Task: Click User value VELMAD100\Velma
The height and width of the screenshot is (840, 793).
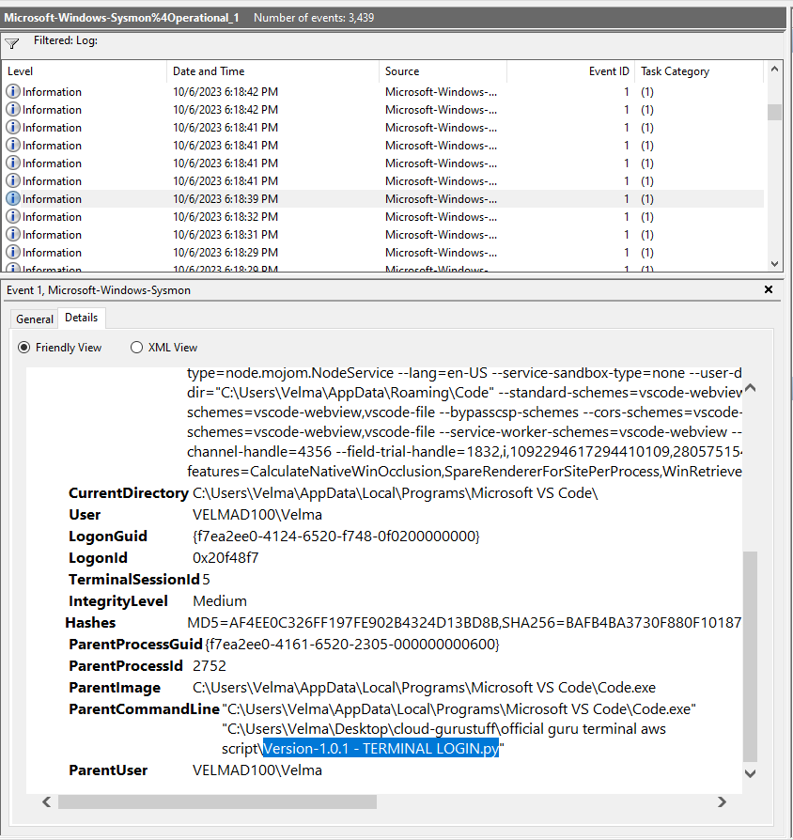Action: 257,515
